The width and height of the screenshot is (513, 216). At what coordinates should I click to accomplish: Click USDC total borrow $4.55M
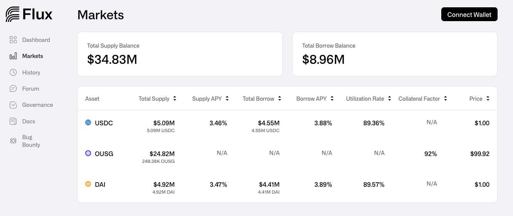pyautogui.click(x=269, y=123)
